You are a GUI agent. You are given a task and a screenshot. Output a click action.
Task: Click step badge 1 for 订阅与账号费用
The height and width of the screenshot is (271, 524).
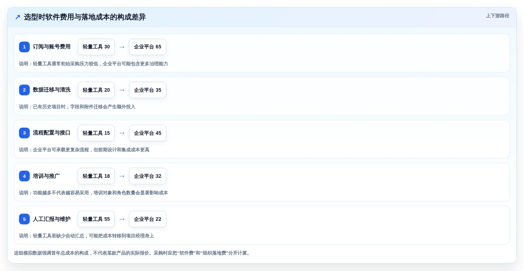tap(24, 47)
